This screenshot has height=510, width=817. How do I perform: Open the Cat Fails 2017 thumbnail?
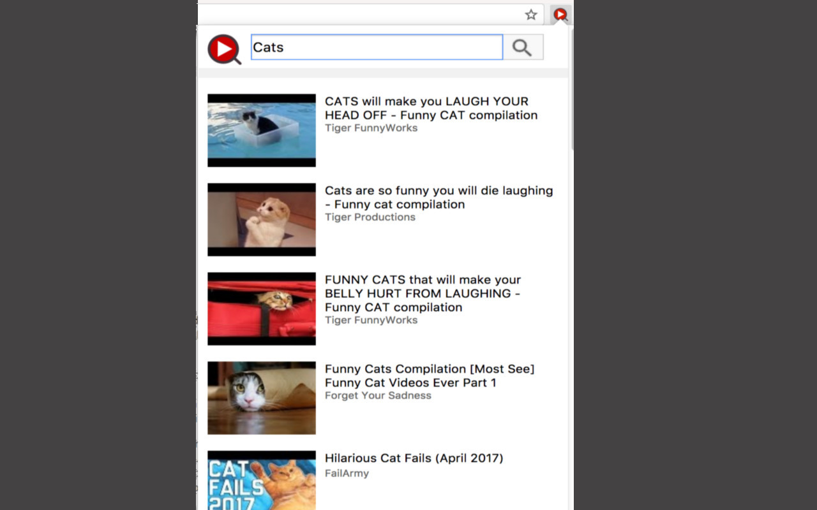[262, 480]
